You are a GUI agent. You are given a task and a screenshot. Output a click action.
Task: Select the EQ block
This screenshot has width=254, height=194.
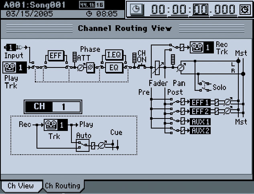pyautogui.click(x=114, y=67)
